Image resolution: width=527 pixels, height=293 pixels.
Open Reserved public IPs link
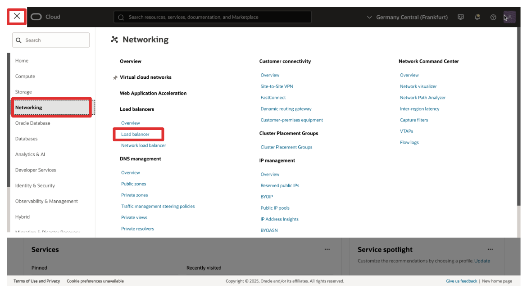coord(280,185)
